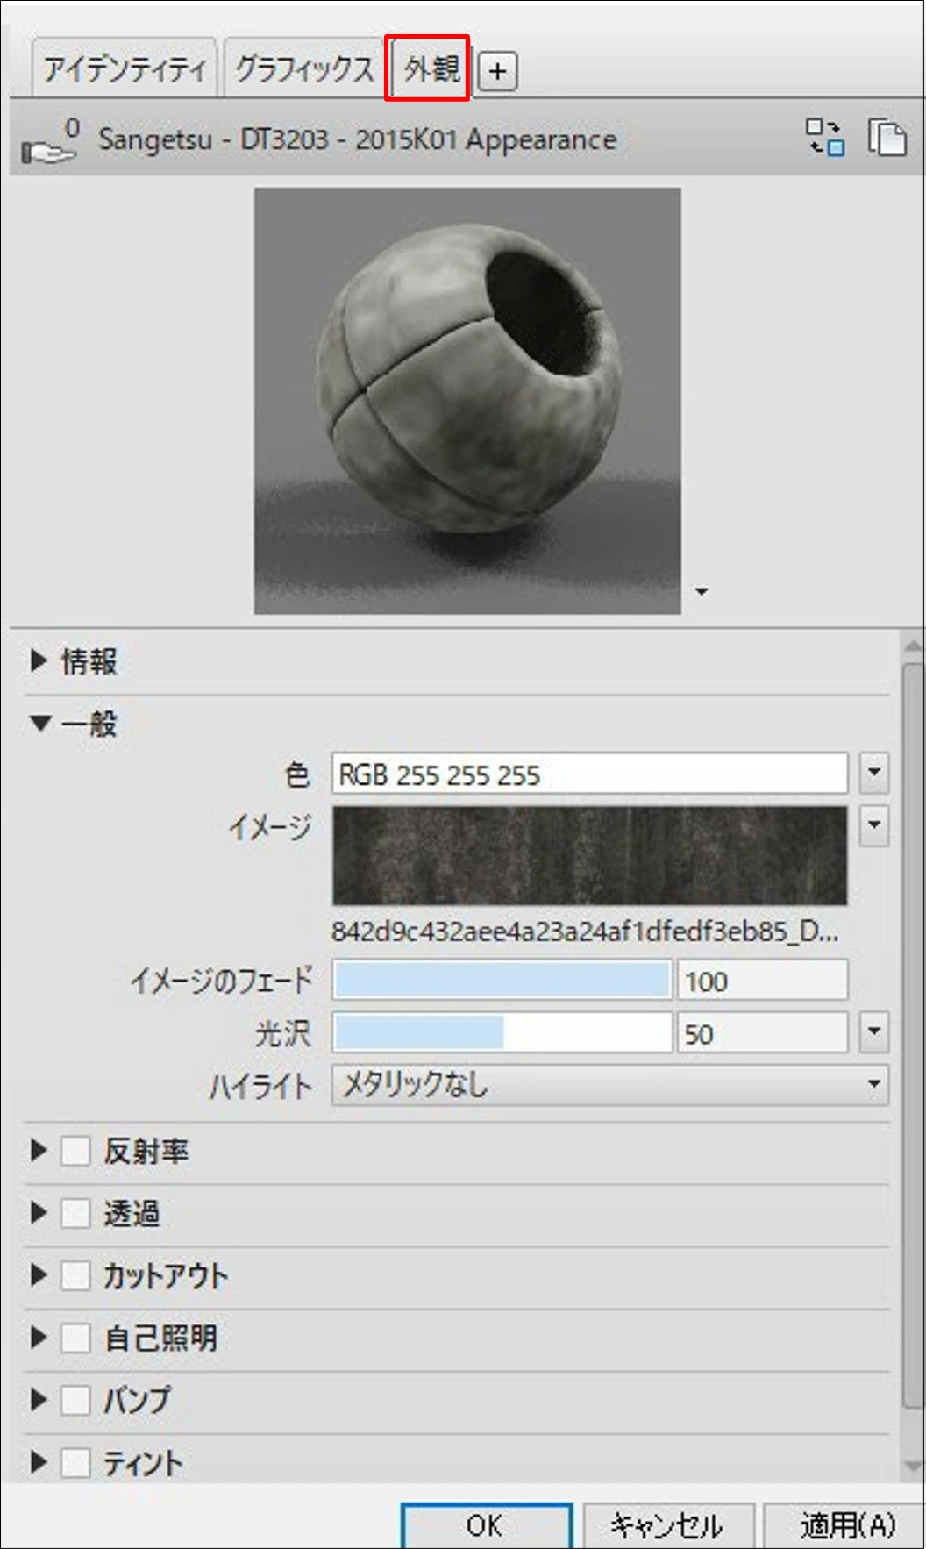Open the イメージ dropdown arrow
926x1549 pixels.
point(874,825)
